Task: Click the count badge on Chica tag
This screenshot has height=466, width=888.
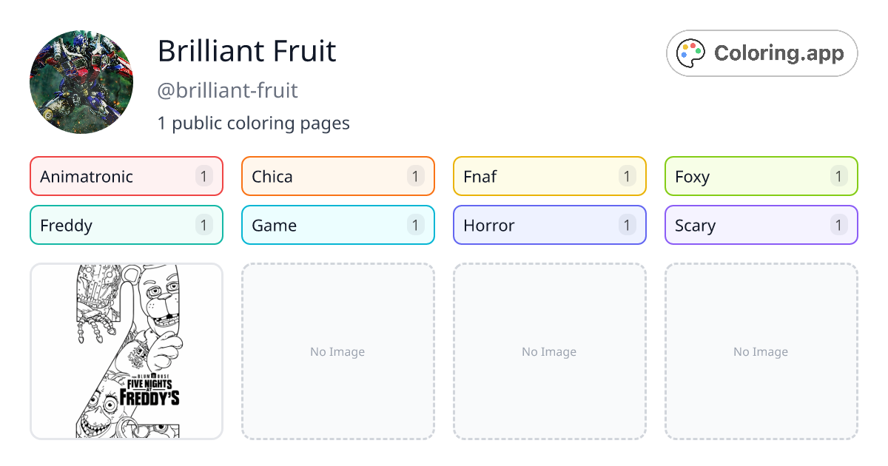Action: (x=415, y=176)
